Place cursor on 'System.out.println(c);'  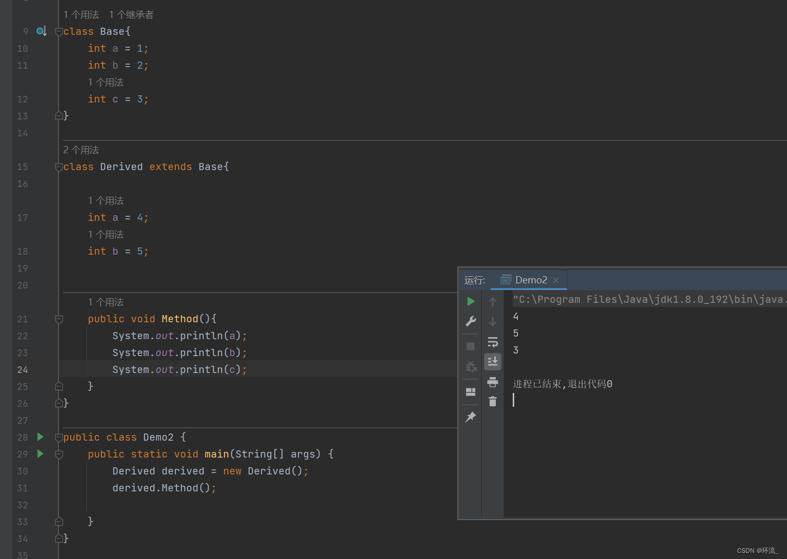[x=179, y=370]
